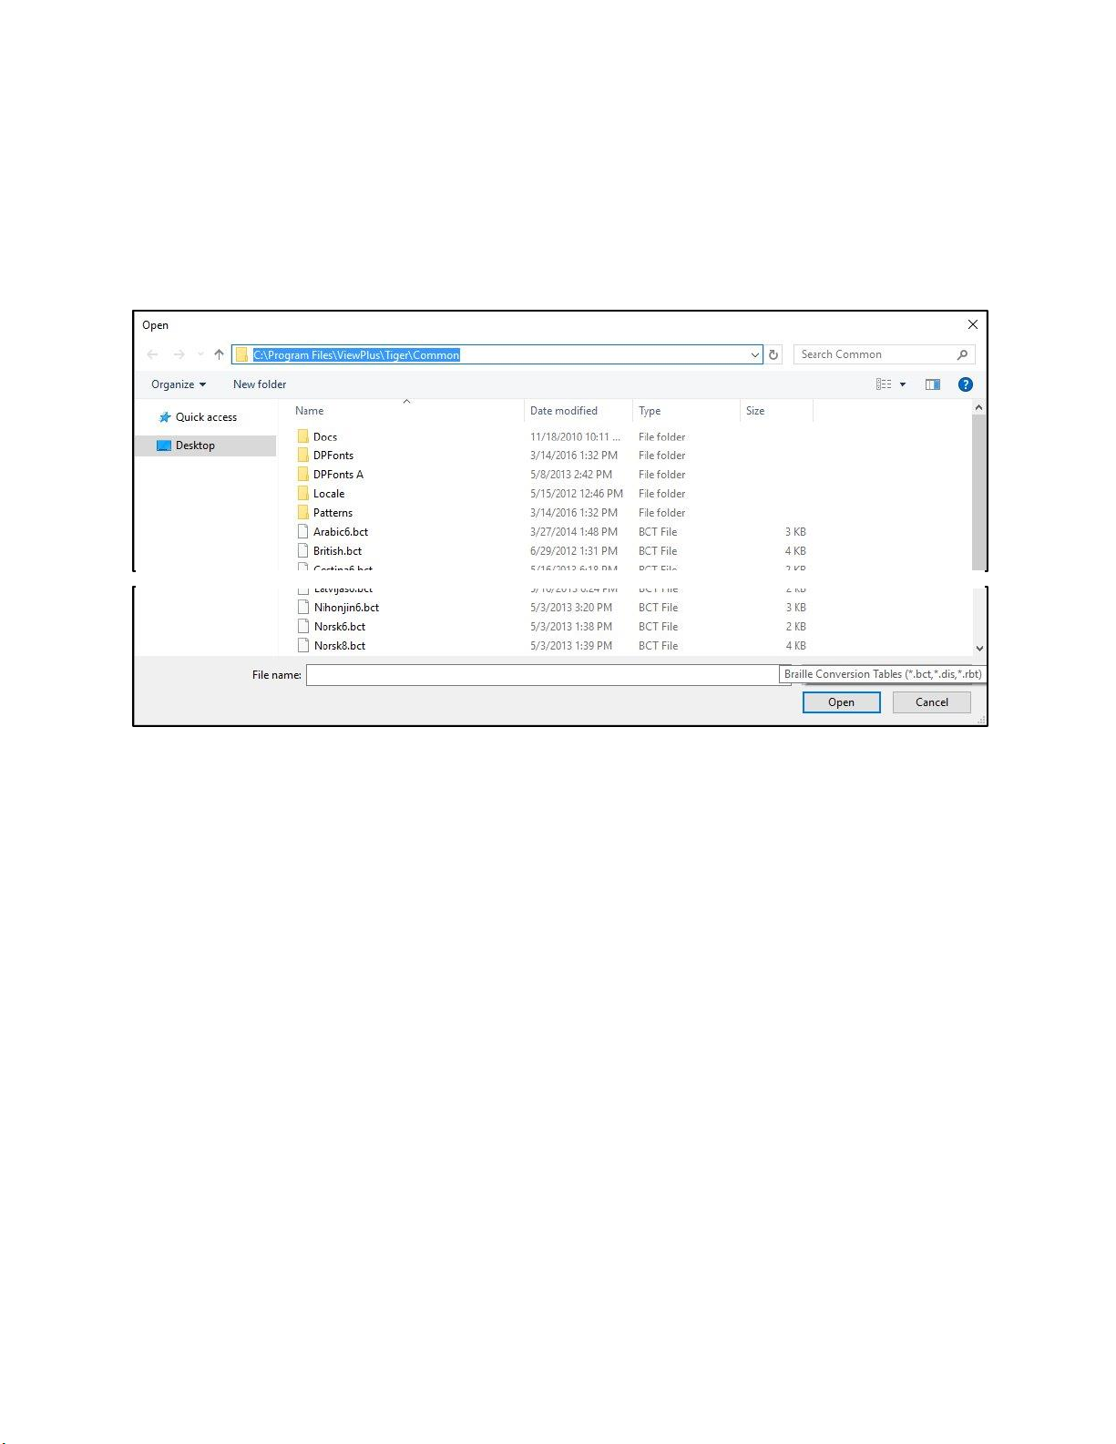This screenshot has height=1444, width=1116.
Task: Change the view layout icon
Action: [884, 384]
